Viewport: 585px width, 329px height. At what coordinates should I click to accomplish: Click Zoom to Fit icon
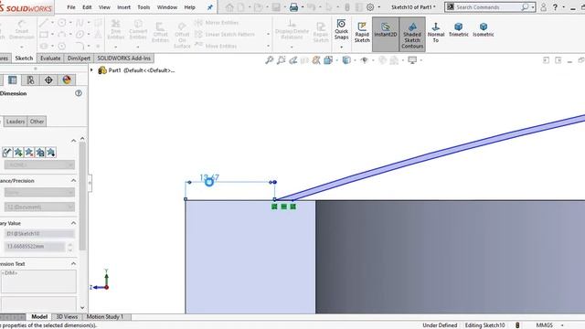point(269,60)
